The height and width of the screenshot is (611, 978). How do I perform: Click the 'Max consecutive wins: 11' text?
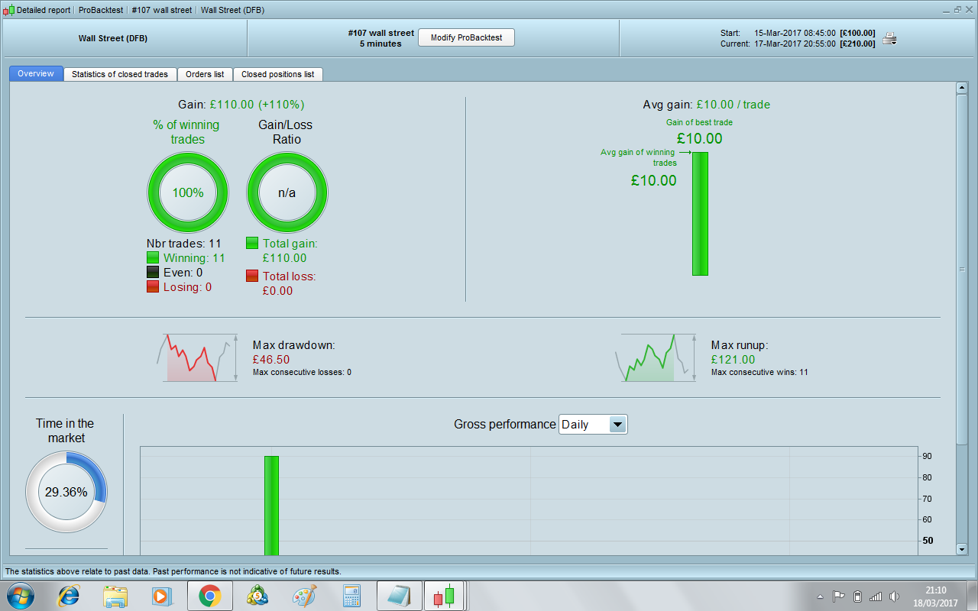(759, 373)
